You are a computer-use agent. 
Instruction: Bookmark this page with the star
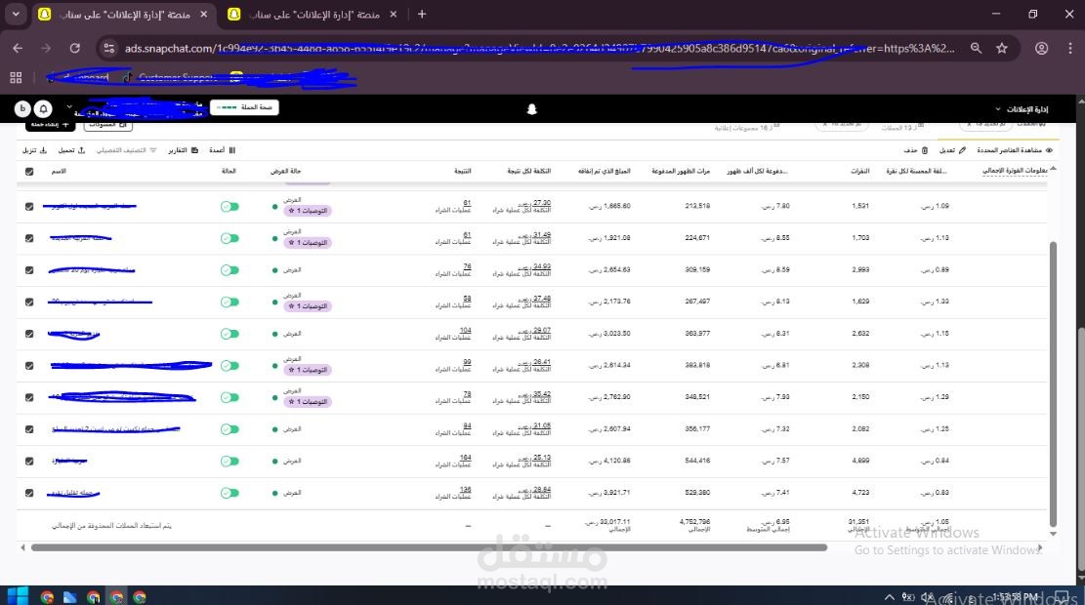tap(1001, 49)
